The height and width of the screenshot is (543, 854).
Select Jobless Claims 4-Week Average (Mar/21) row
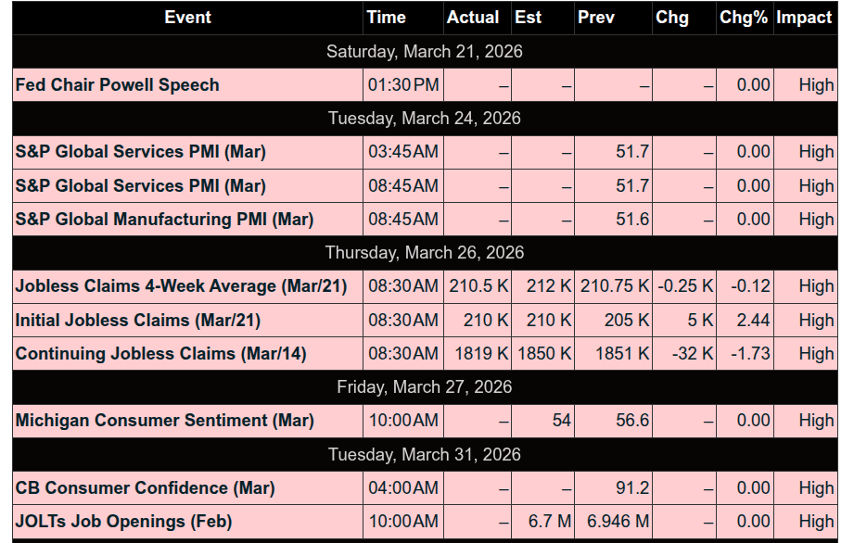tap(425, 286)
